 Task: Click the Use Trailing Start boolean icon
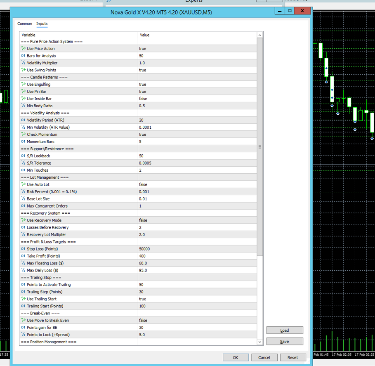coord(23,299)
